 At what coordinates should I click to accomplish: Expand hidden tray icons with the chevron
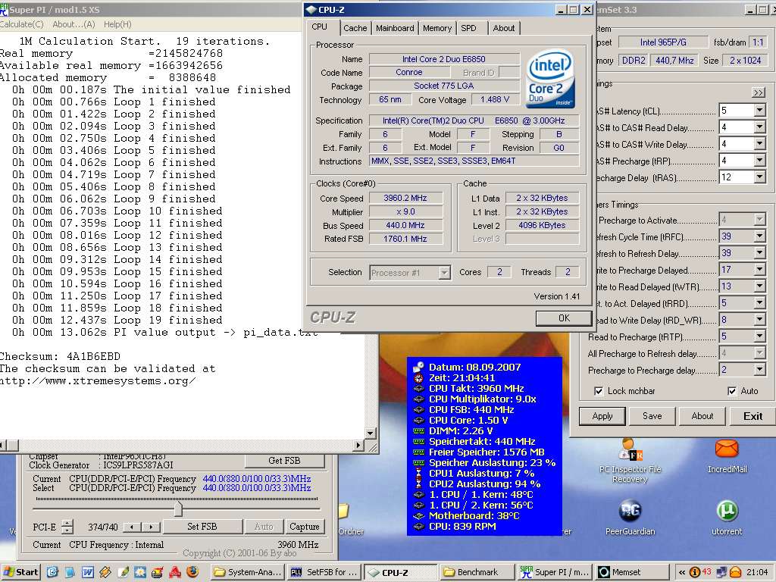tap(681, 572)
